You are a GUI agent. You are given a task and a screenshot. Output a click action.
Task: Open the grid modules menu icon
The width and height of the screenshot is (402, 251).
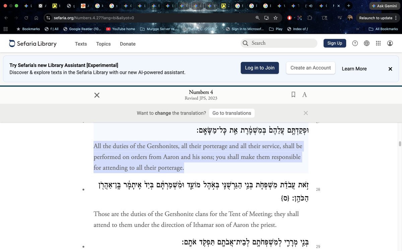[x=378, y=43]
